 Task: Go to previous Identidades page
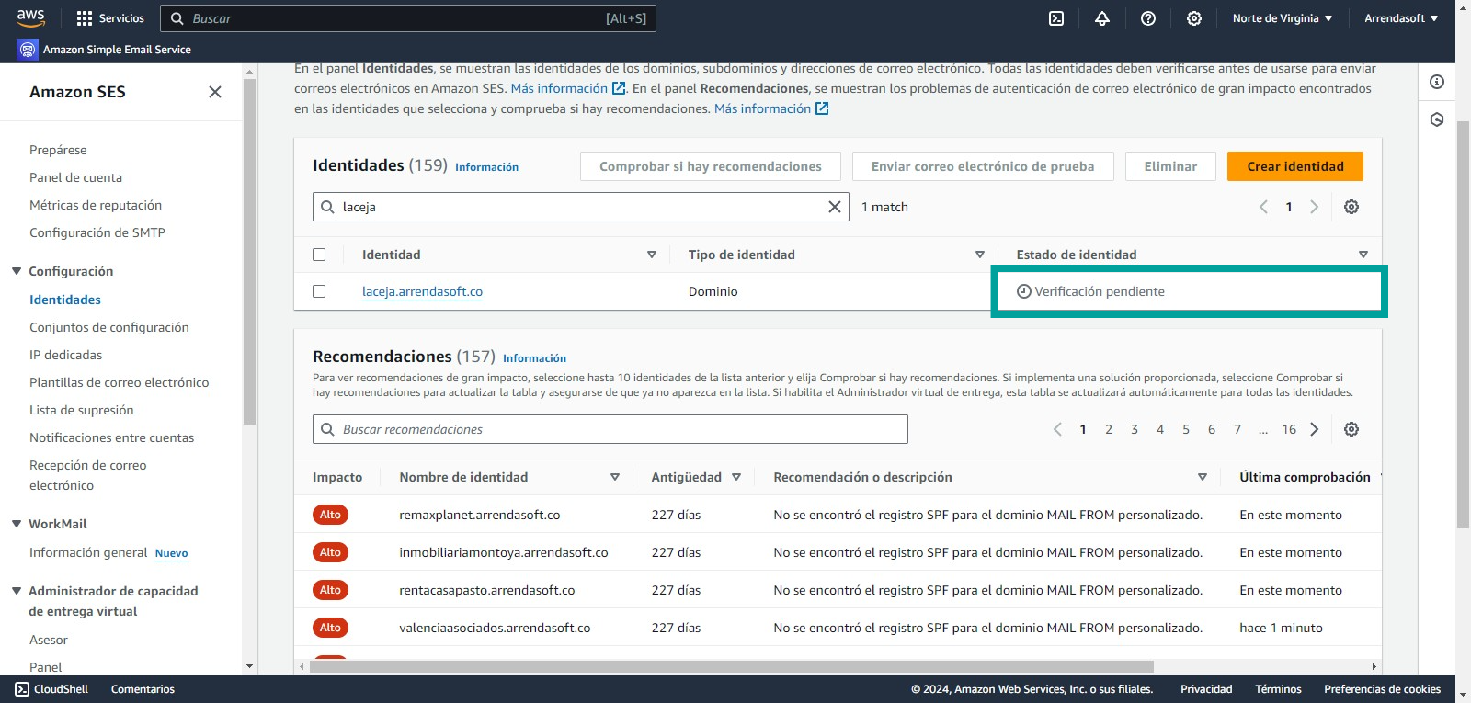pos(1263,207)
